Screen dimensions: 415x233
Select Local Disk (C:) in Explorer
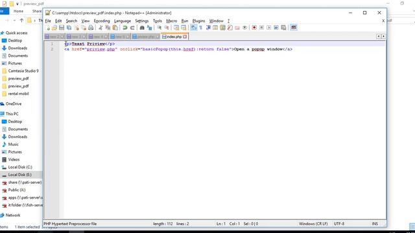click(x=20, y=167)
